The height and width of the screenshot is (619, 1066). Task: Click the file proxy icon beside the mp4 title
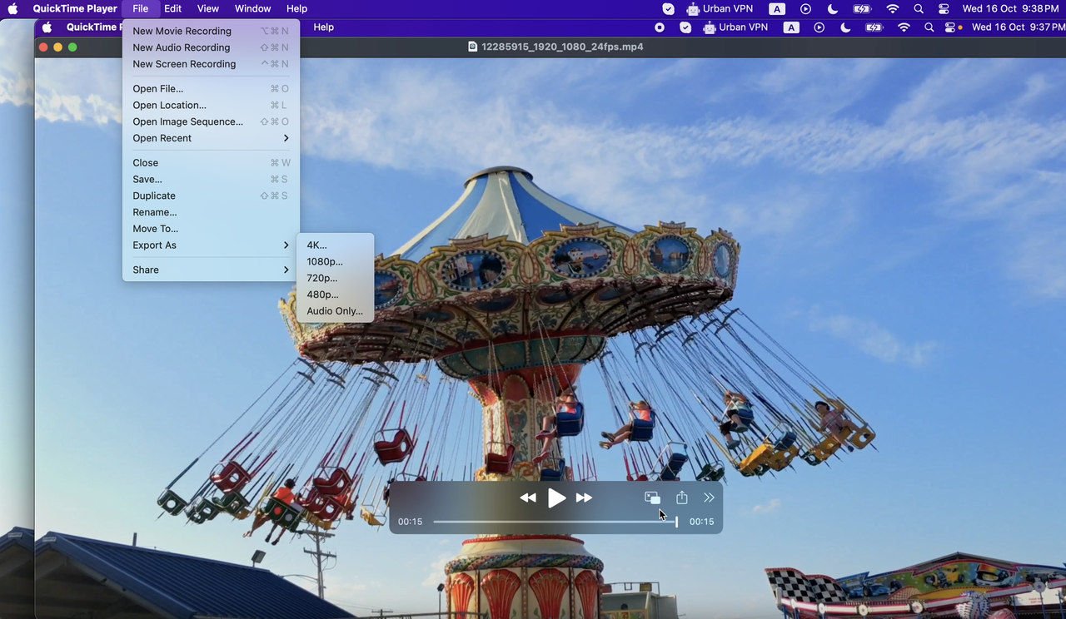(x=473, y=47)
